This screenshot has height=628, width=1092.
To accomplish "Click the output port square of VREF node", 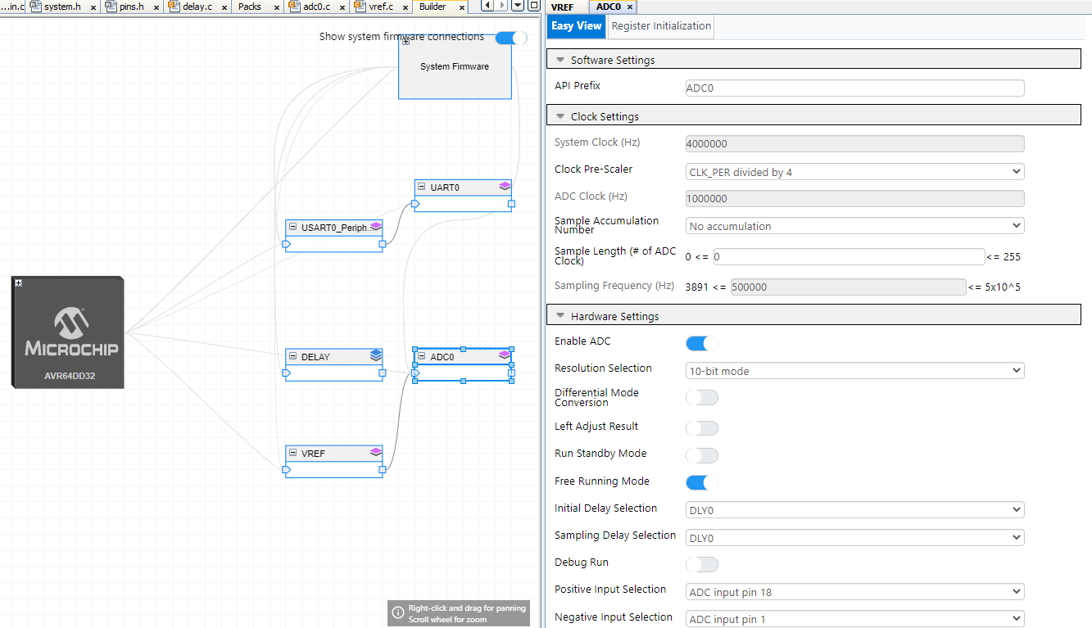I will coord(382,470).
